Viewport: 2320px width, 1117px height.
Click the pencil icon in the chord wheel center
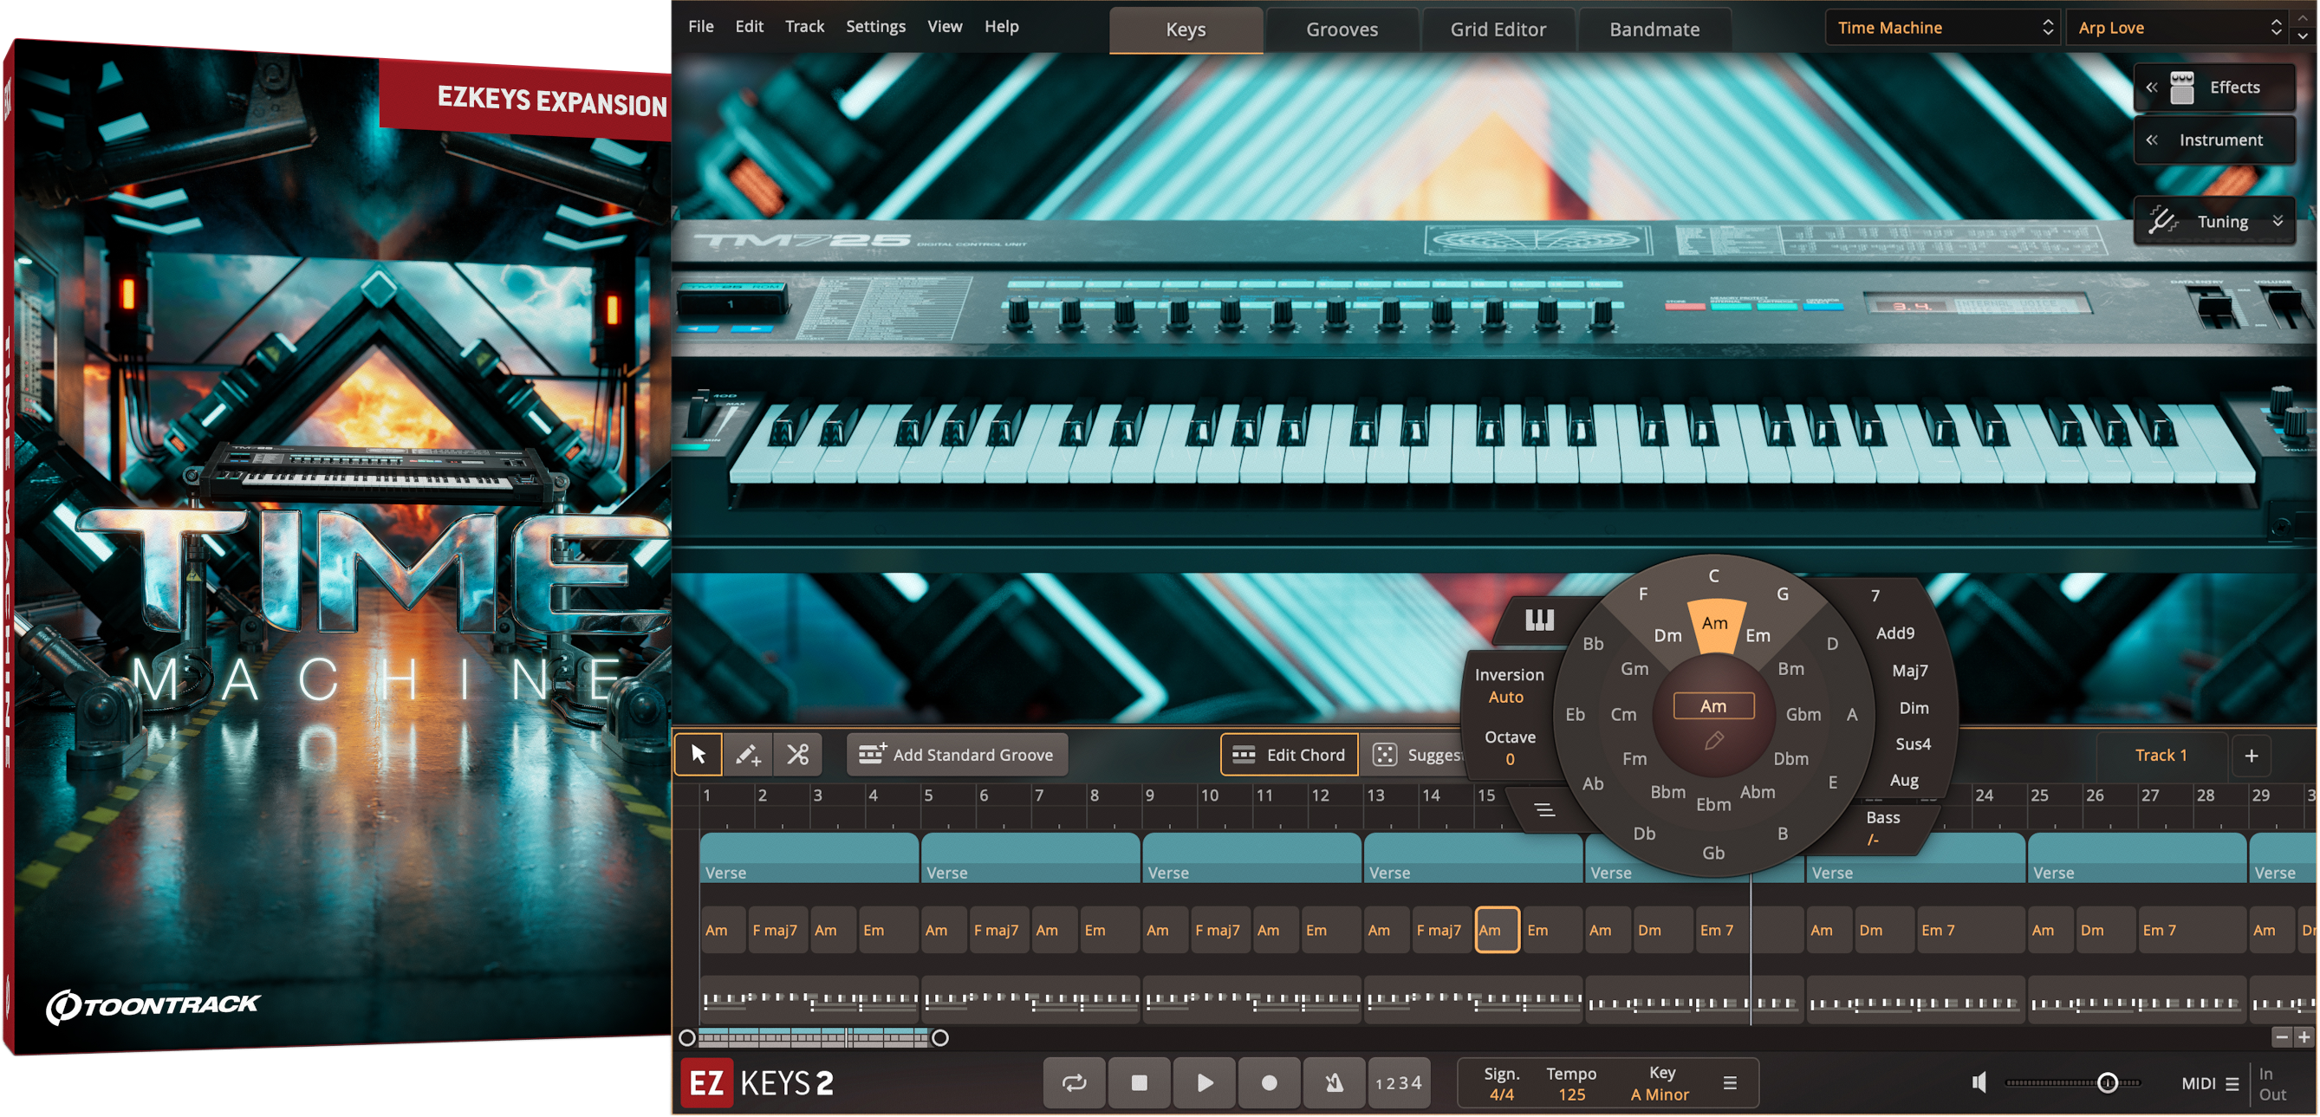1714,740
